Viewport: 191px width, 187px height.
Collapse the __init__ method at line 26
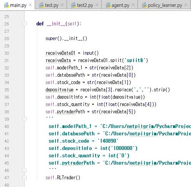point(24,24)
